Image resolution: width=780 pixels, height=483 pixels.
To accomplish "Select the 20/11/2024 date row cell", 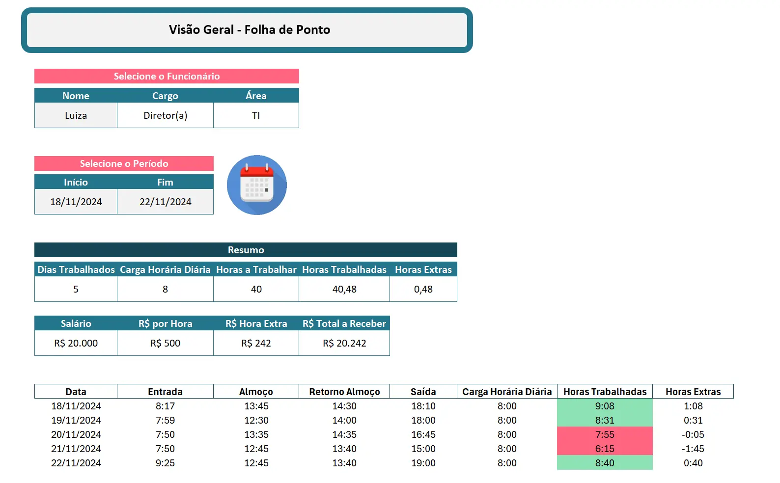I will (x=76, y=434).
